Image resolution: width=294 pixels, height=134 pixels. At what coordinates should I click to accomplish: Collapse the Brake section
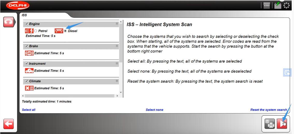117,46
